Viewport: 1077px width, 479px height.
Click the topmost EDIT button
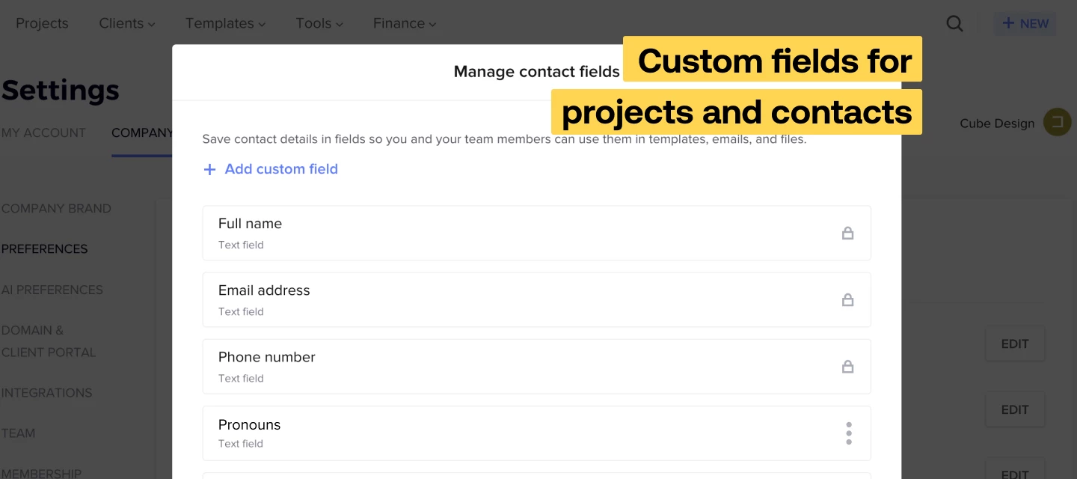point(1015,344)
